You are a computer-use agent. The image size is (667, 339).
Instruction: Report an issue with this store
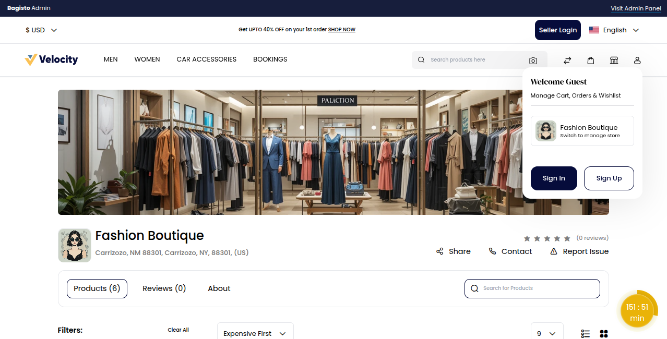579,251
